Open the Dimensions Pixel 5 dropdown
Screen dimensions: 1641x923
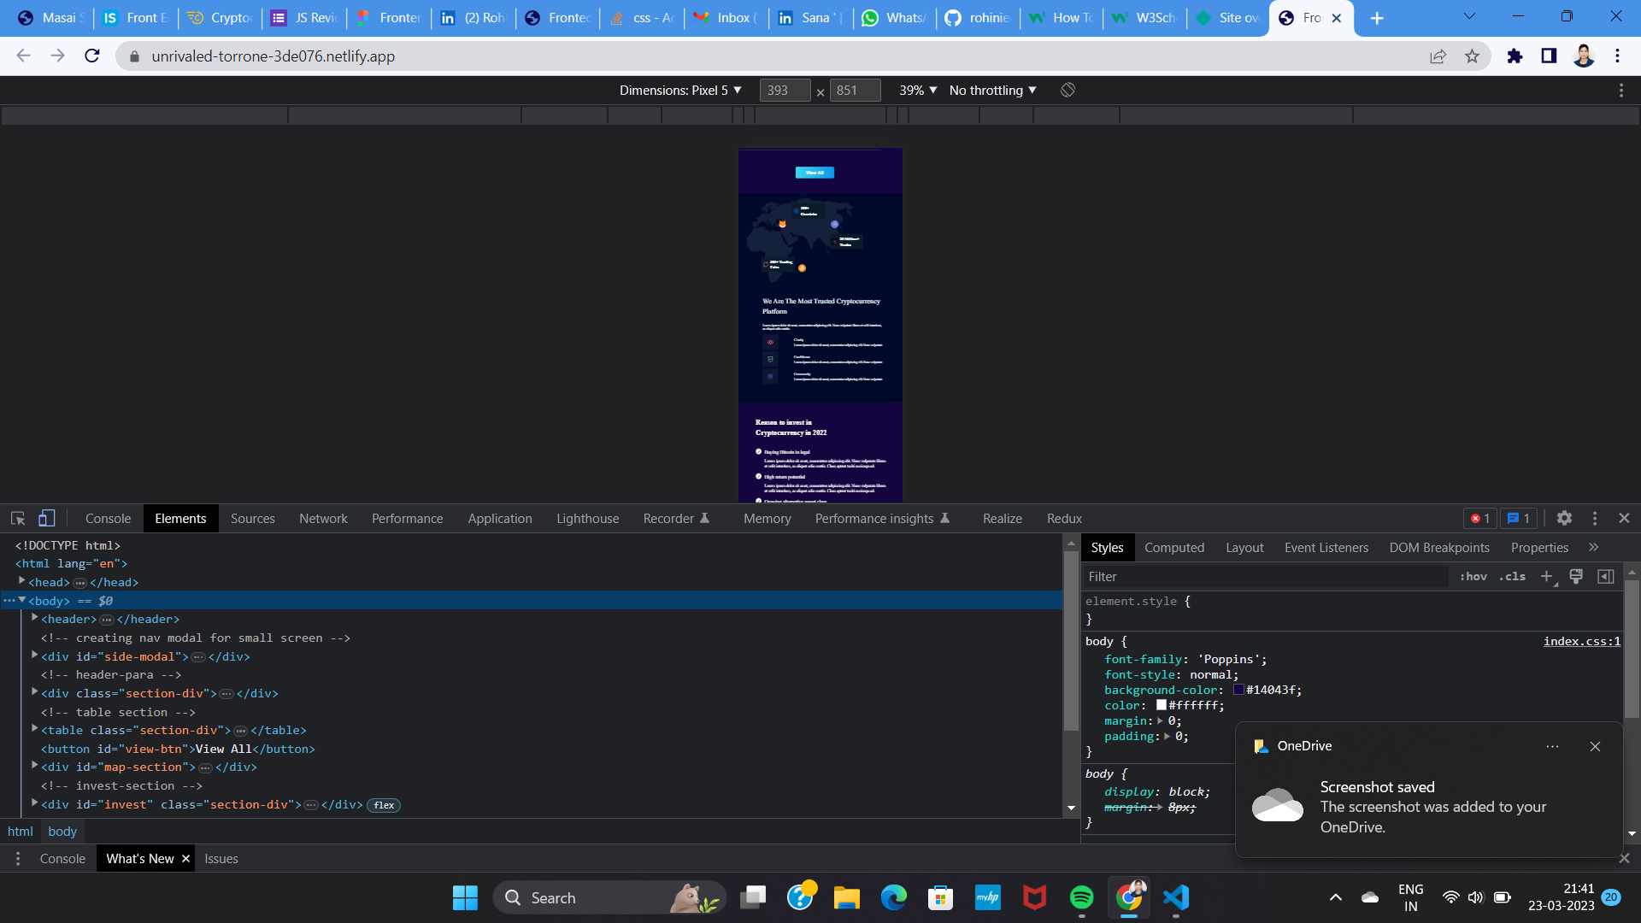pos(680,91)
